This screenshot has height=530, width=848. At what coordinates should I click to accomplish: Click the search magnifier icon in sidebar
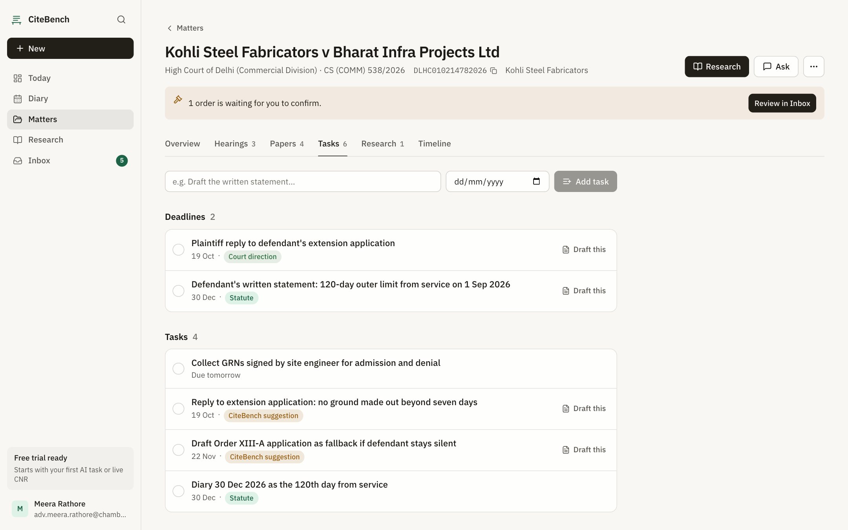[x=121, y=19]
